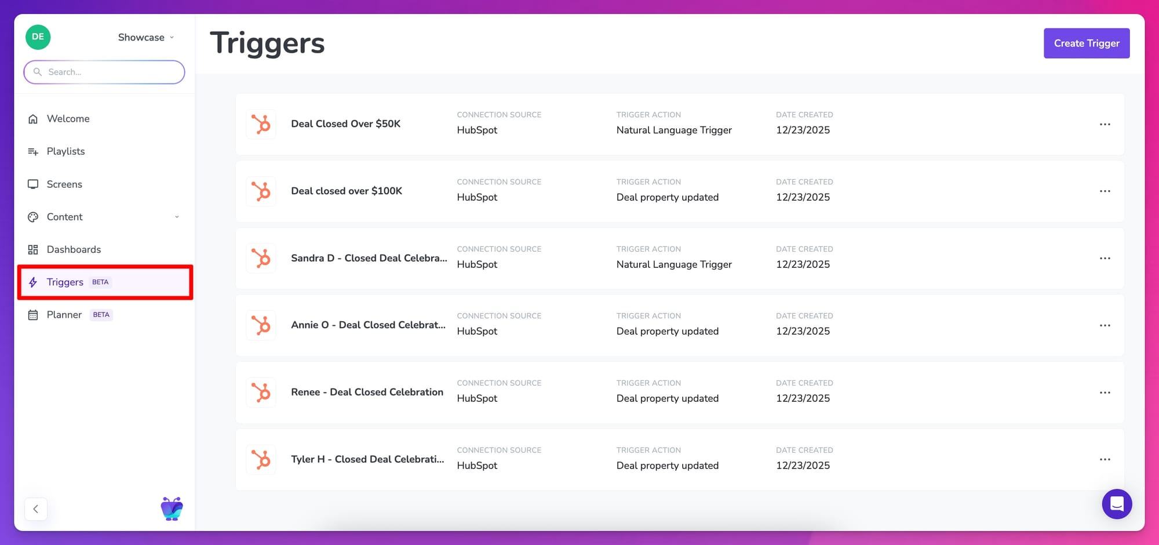Viewport: 1159px width, 545px height.
Task: Click HubSpot icon of Sandra D trigger
Action: [x=261, y=258]
